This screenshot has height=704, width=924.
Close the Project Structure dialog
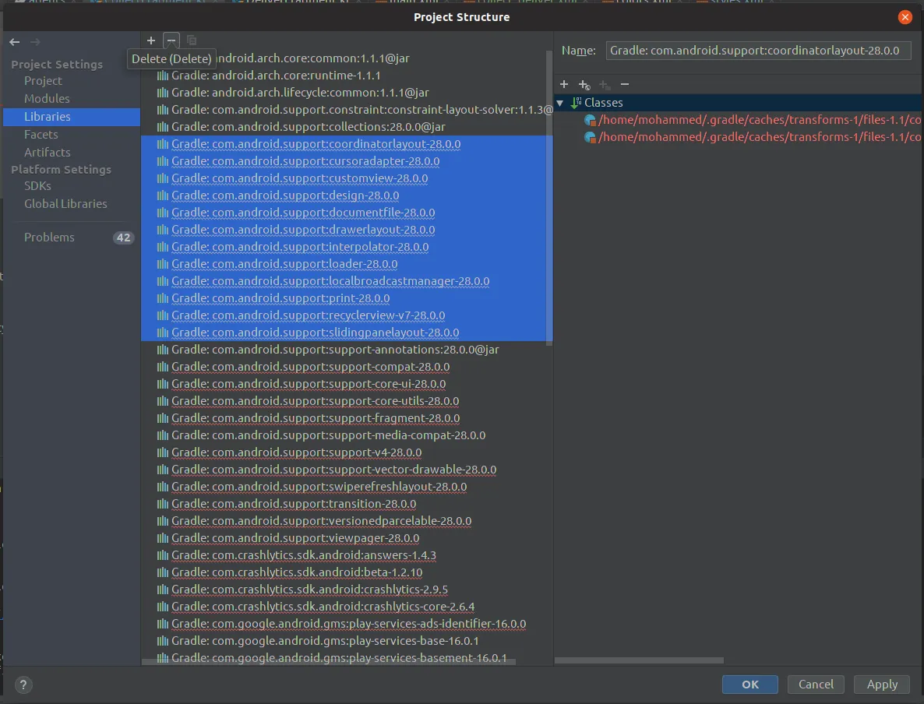tap(905, 17)
